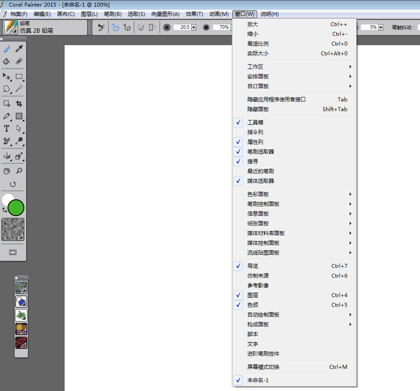The height and width of the screenshot is (391, 420).
Task: Toggle 色频 channels panel
Action: (x=294, y=305)
